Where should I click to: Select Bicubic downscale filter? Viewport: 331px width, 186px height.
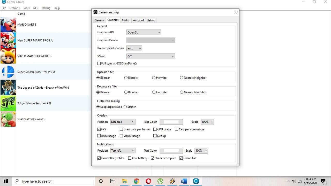pyautogui.click(x=131, y=92)
